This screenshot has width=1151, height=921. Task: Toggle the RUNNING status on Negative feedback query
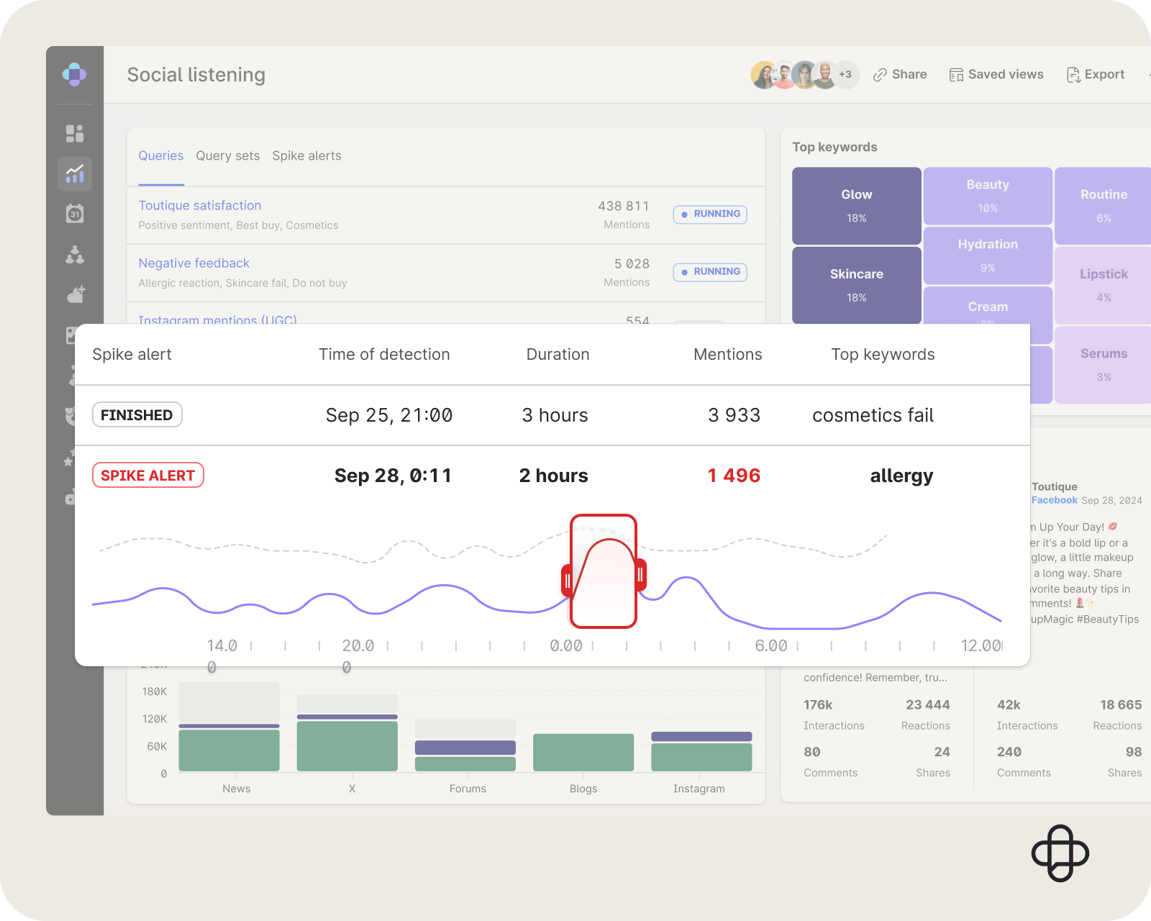tap(709, 271)
